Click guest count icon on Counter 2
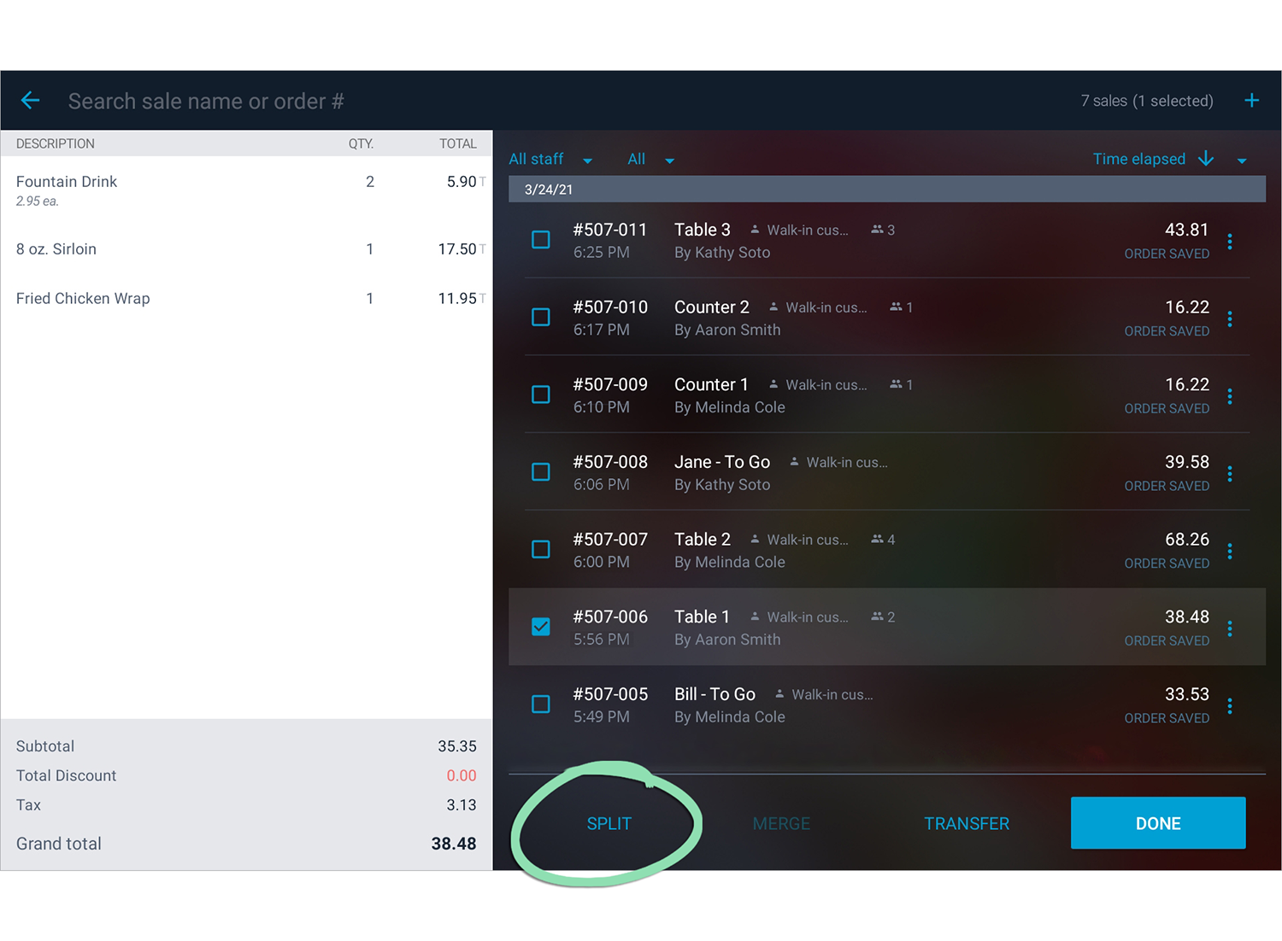Image resolution: width=1282 pixels, height=941 pixels. click(896, 307)
